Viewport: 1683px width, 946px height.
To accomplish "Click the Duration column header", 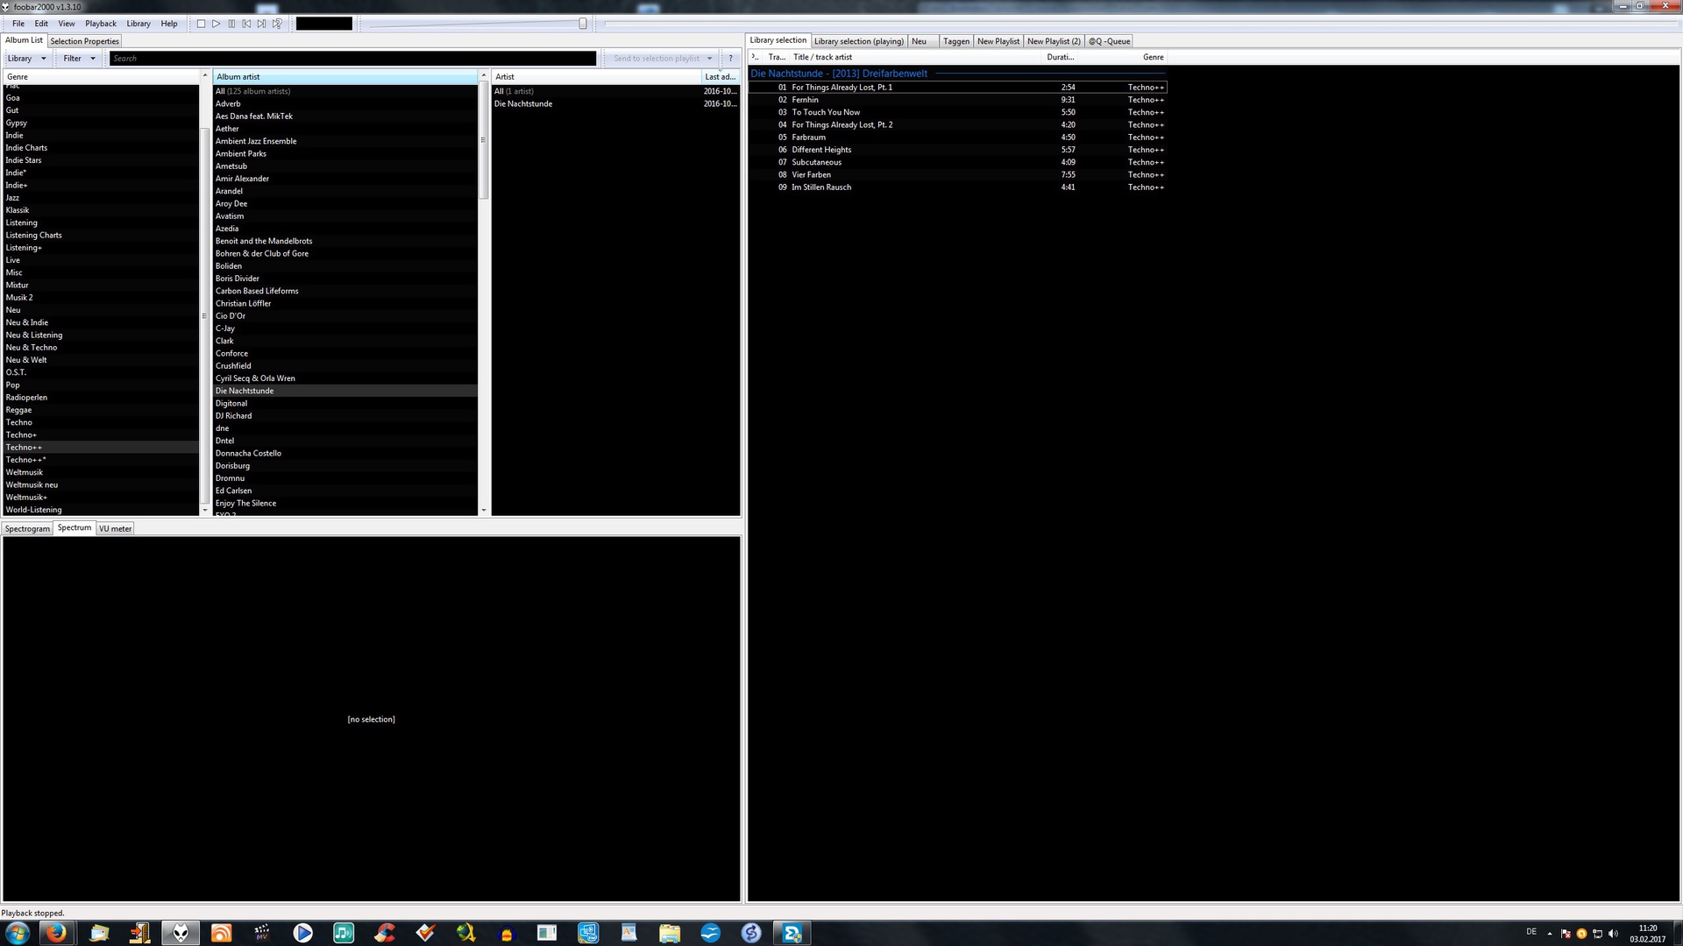I will [1060, 57].
